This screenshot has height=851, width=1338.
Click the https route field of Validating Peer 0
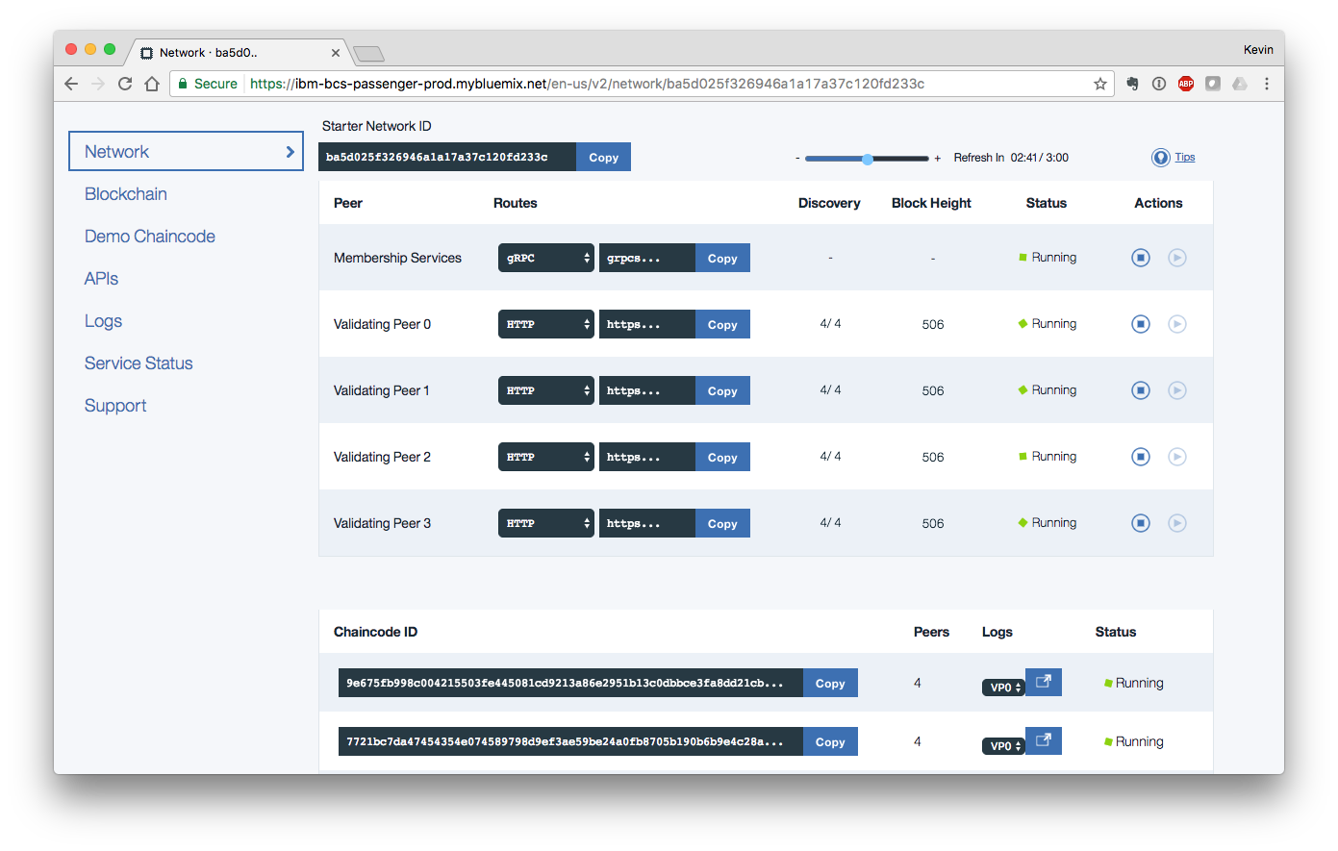(x=647, y=324)
